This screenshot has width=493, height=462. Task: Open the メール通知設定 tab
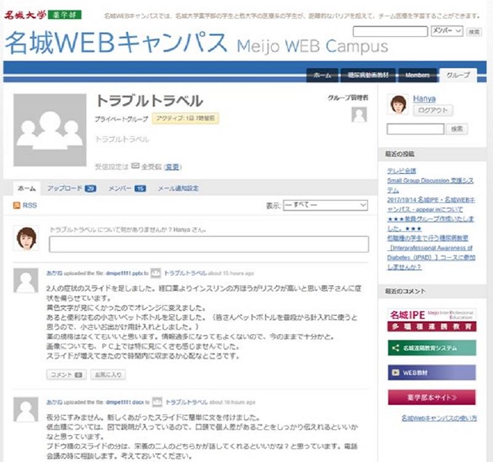coord(178,188)
